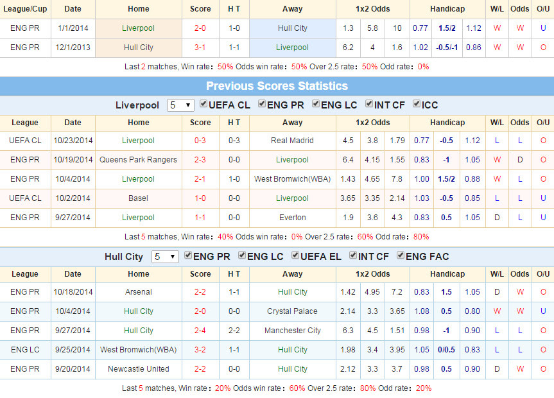This screenshot has width=554, height=398.
Task: Click the 80% Odd rate in Liverpool summary
Action: [421, 237]
